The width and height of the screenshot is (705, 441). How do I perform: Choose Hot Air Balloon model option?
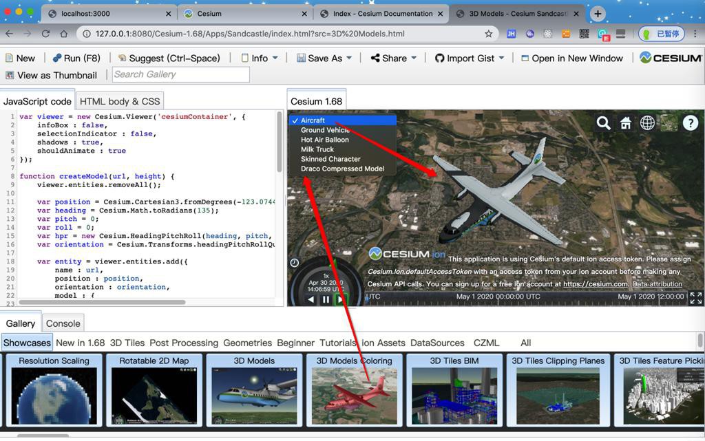343,140
